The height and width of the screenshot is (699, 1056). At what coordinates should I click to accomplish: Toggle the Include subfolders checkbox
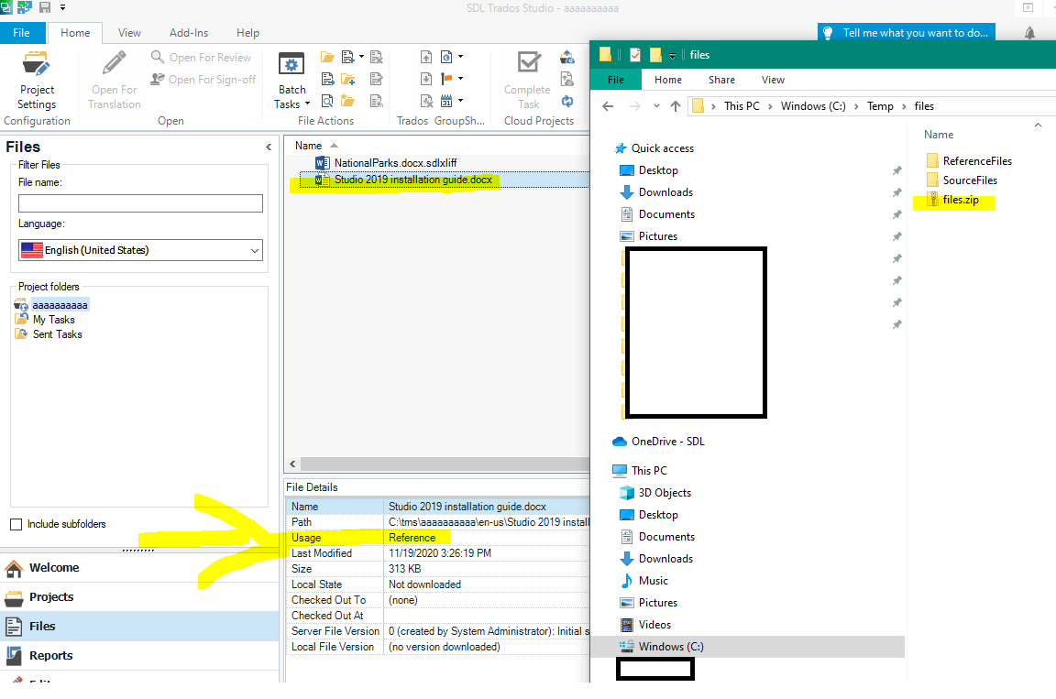click(x=16, y=524)
